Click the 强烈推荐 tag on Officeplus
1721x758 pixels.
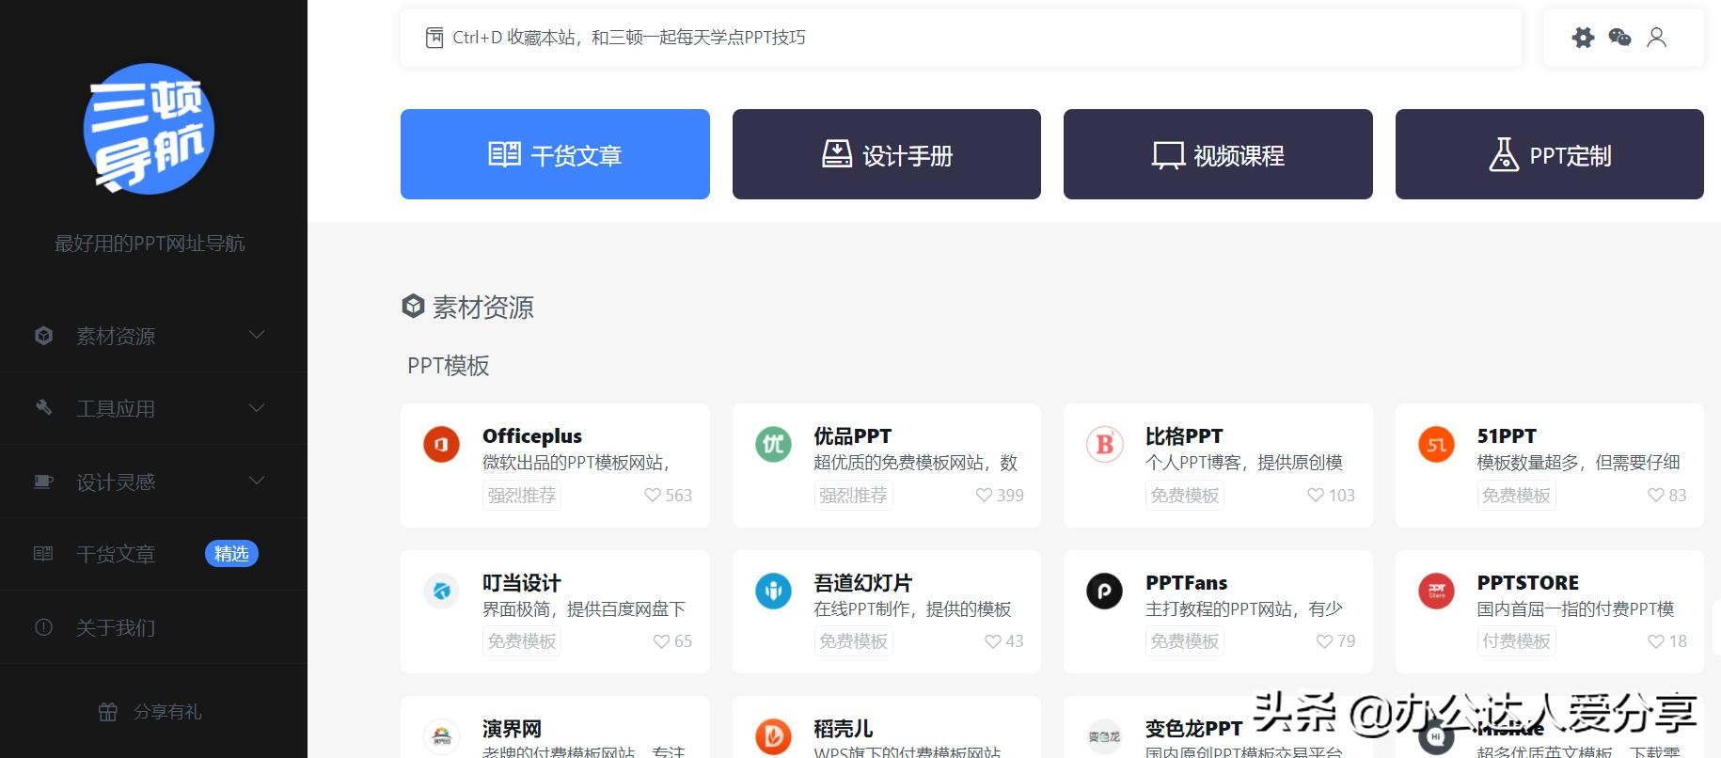pos(522,495)
